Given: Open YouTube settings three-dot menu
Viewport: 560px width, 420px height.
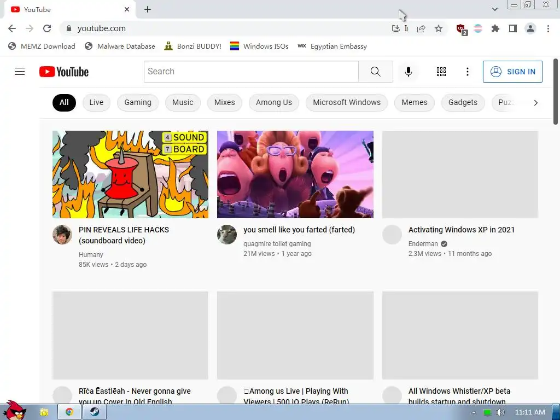Looking at the screenshot, I should coord(467,72).
